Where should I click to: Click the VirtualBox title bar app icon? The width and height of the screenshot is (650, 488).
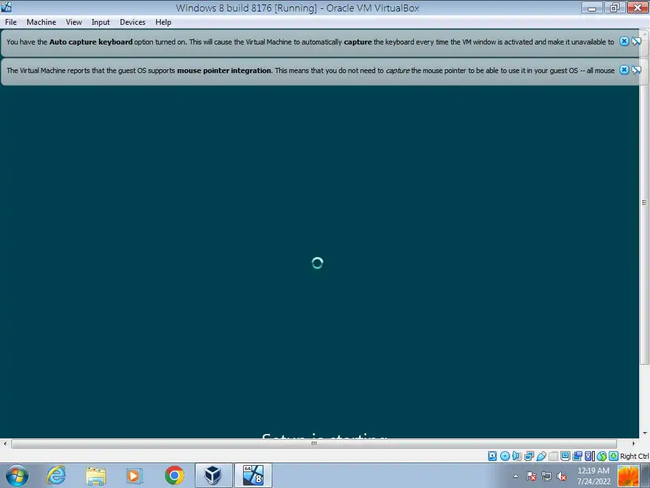click(x=6, y=7)
